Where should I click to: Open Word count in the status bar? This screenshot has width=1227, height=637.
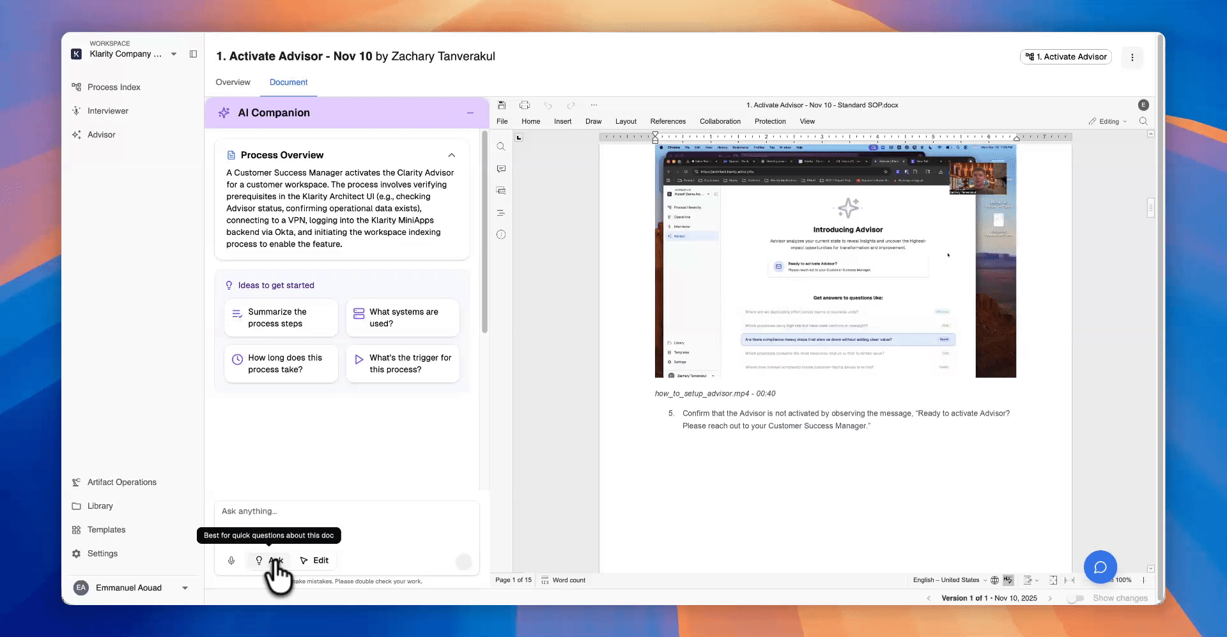pyautogui.click(x=563, y=580)
